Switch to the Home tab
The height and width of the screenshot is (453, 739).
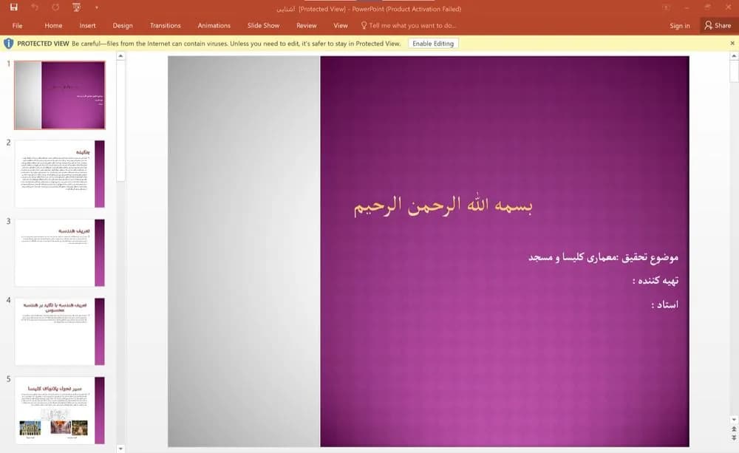pyautogui.click(x=53, y=25)
